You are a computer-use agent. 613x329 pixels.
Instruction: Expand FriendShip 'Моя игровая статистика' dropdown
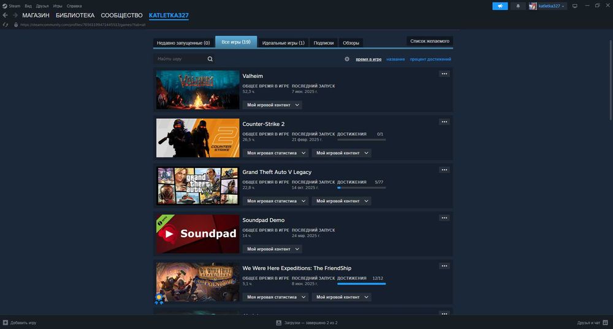tap(275, 297)
